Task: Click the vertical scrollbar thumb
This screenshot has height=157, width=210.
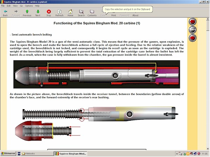Action: (208, 25)
